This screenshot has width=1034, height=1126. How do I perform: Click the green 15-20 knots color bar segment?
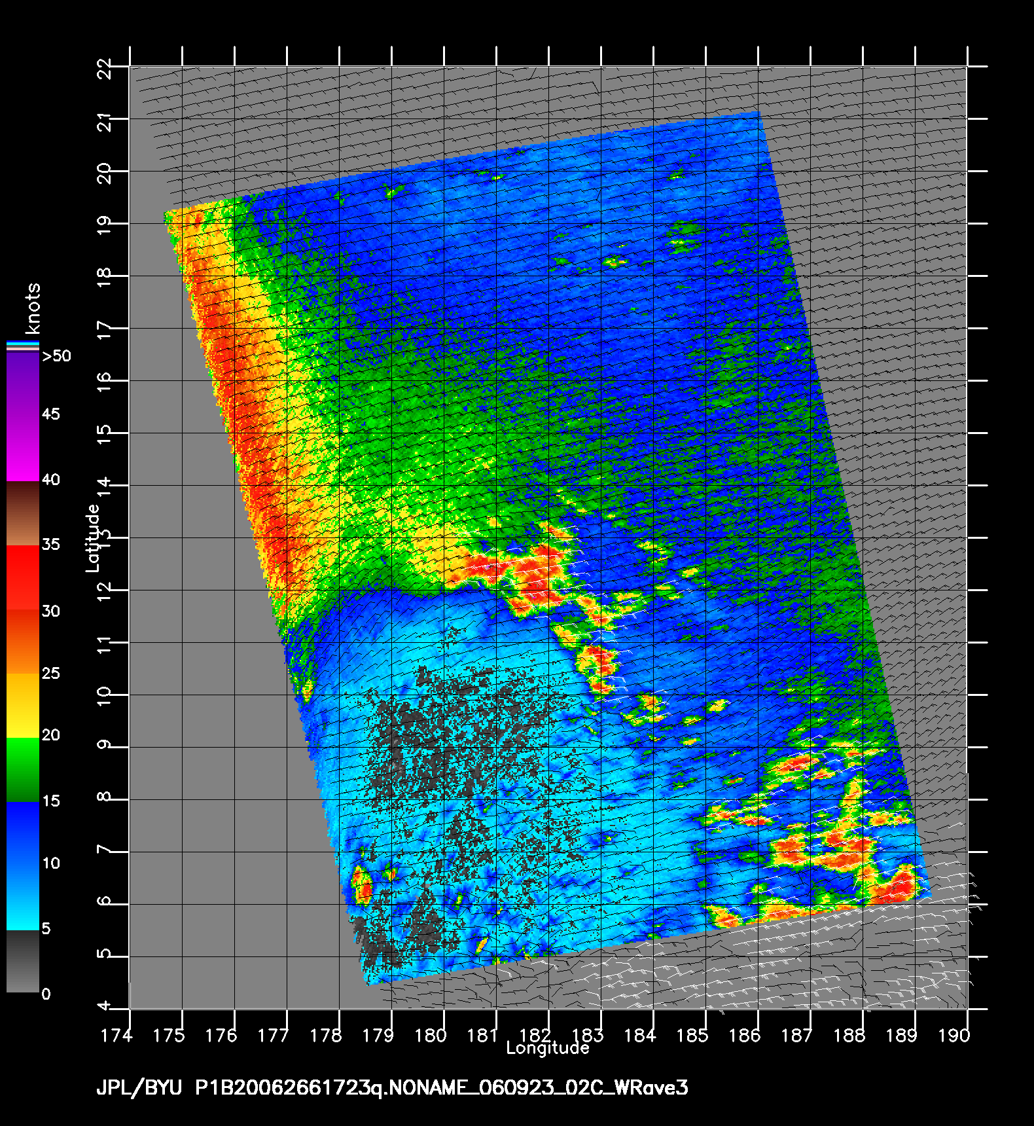(23, 770)
